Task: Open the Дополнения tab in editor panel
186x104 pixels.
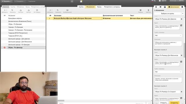Action: [174, 7]
